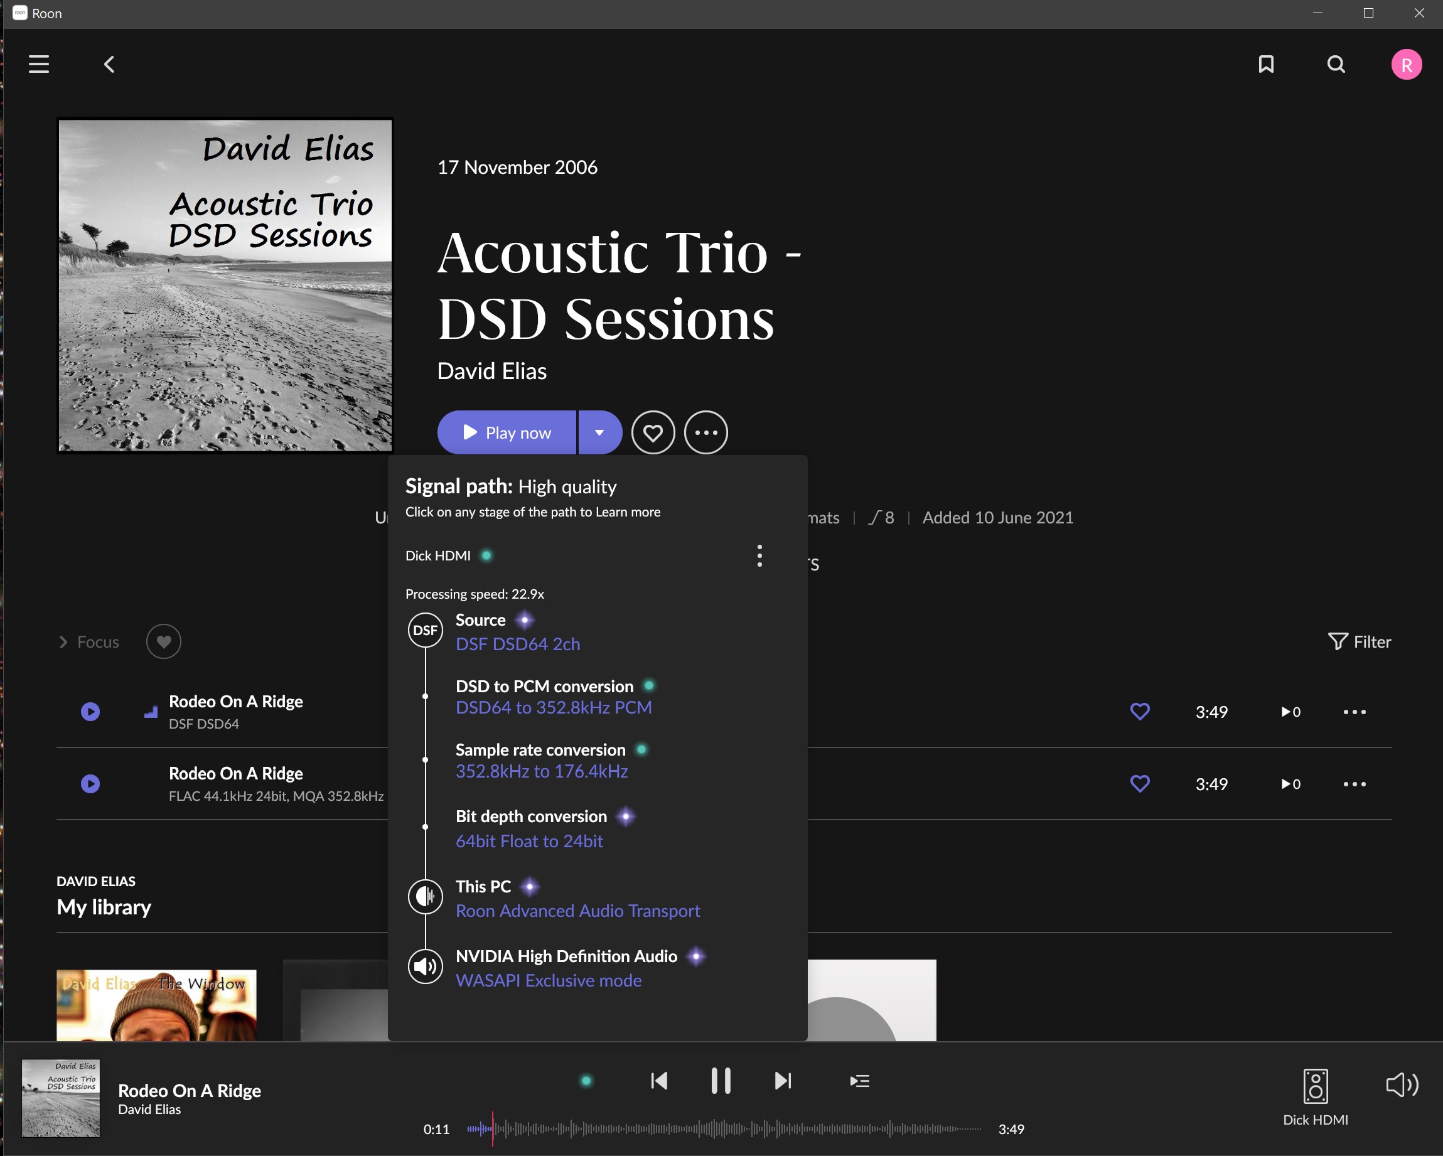This screenshot has width=1443, height=1156.
Task: Click Bit depth conversion star indicator
Action: click(626, 816)
